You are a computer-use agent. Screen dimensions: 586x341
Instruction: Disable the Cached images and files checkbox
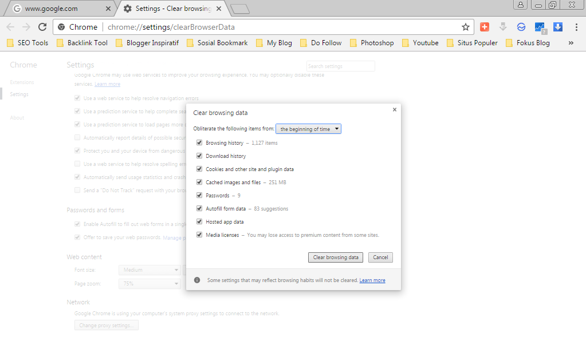tap(199, 182)
